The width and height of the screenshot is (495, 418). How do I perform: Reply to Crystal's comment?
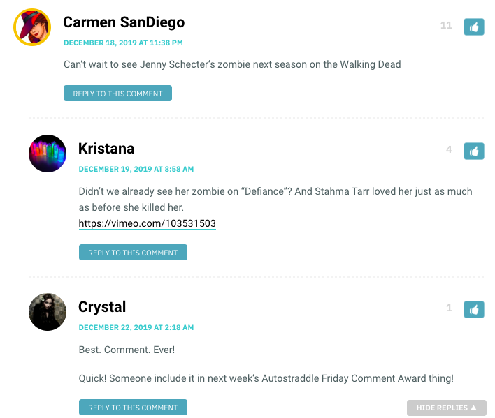(x=133, y=408)
